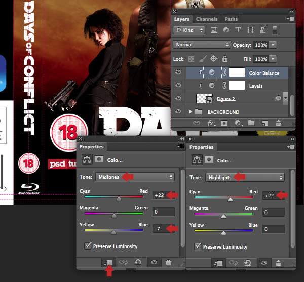Click the adjustment layer filter icon
The image size is (304, 282).
coord(225,30)
